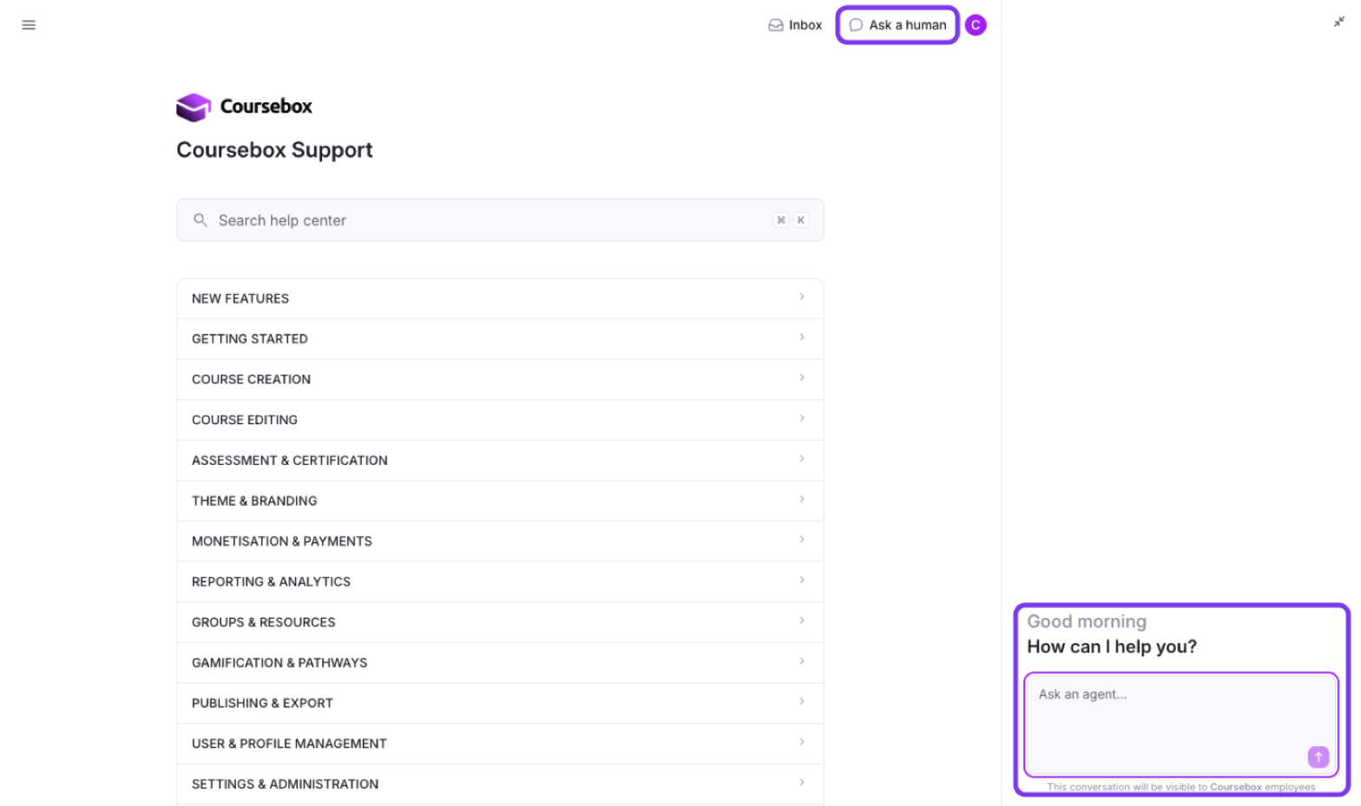
Task: Open the COURSE CREATION category
Action: click(x=500, y=379)
